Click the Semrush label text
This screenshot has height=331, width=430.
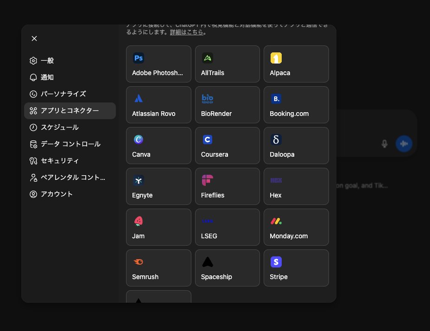click(x=145, y=277)
